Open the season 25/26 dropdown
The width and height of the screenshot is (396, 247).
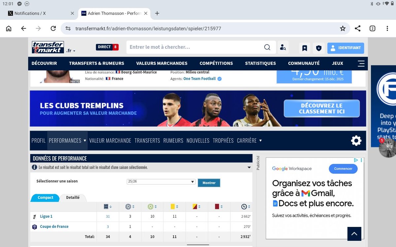(x=161, y=182)
